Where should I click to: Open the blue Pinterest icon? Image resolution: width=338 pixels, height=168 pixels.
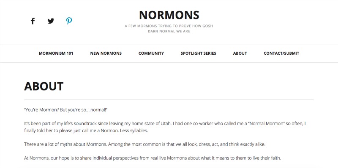click(x=69, y=21)
